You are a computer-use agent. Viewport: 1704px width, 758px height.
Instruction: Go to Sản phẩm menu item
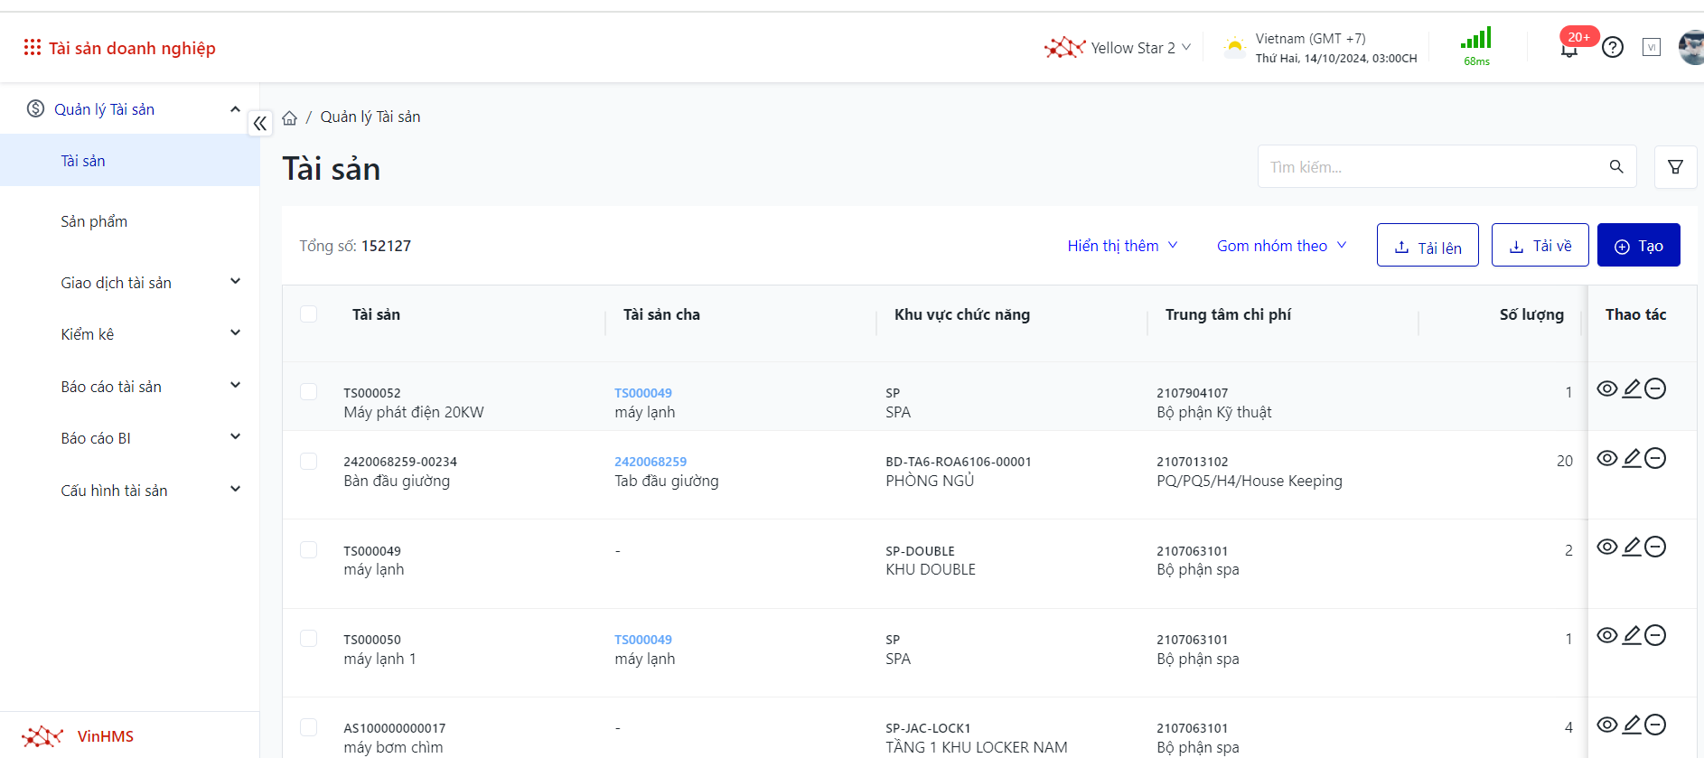click(x=94, y=221)
